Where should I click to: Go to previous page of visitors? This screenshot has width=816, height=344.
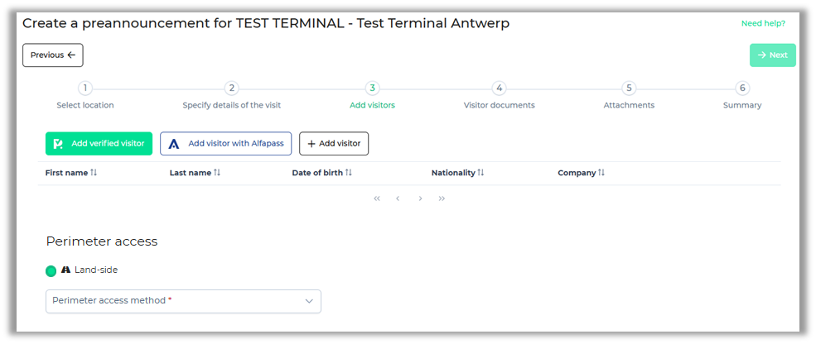click(x=398, y=198)
